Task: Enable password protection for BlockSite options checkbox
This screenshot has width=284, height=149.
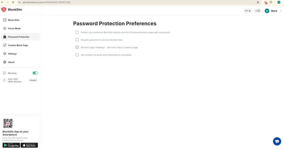Action: coord(77,32)
